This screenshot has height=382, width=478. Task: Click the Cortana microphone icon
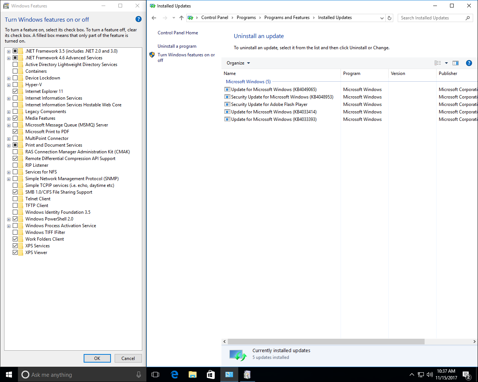pos(139,375)
